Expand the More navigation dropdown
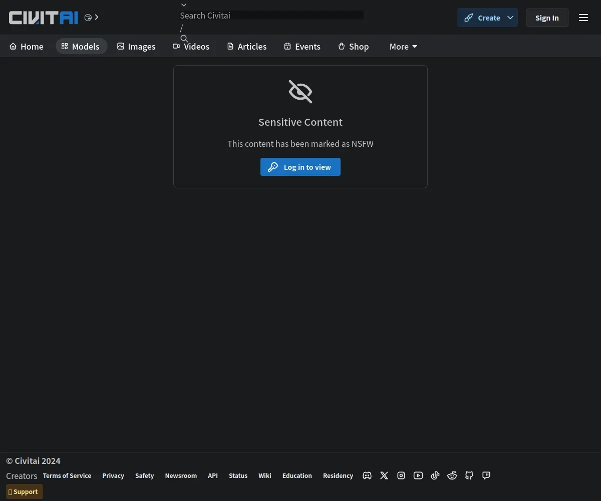This screenshot has height=501, width=601. 404,46
